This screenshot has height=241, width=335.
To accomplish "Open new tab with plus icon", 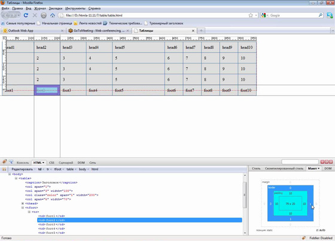I will tap(201, 30).
